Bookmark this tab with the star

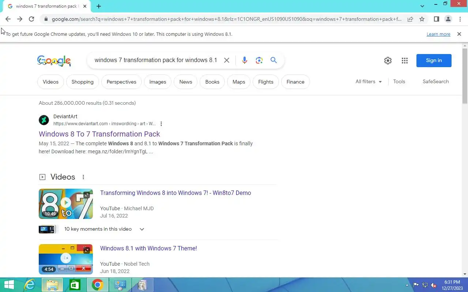(422, 19)
